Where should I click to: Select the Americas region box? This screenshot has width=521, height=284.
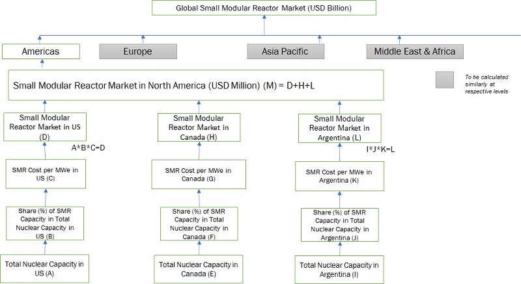coord(41,51)
